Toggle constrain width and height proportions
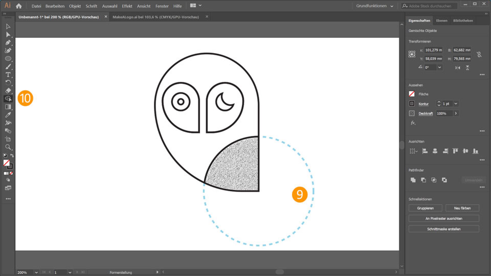The width and height of the screenshot is (491, 276). [479, 54]
